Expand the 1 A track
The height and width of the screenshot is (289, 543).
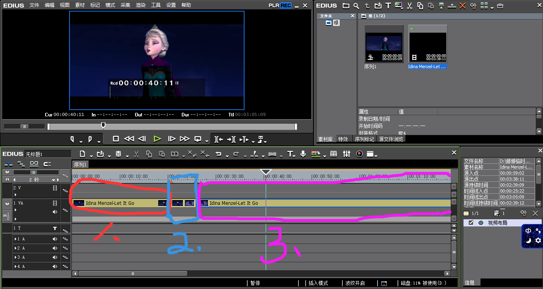(15, 239)
